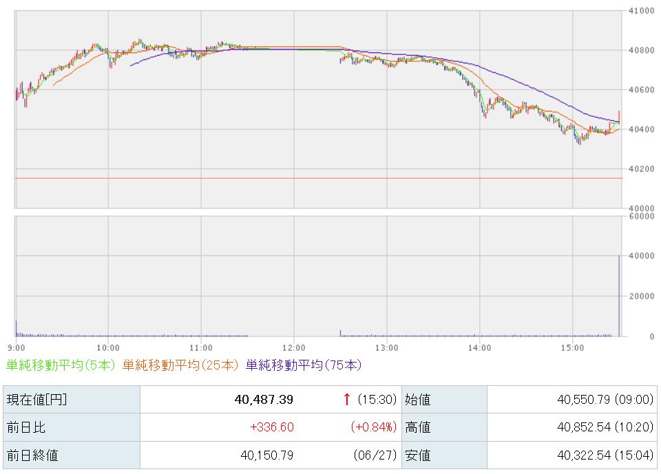Click the large volume bar at 15:30

(x=619, y=296)
